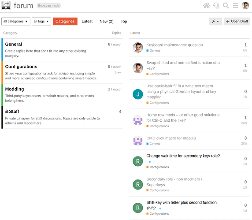Open topic Secondary role - non modifiers / Superkeys
The image size is (252, 220).
174,182
